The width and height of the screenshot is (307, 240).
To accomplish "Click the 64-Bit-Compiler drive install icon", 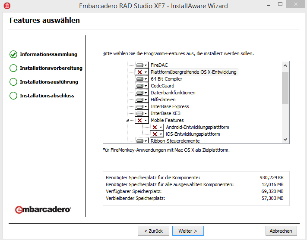I will [x=140, y=79].
